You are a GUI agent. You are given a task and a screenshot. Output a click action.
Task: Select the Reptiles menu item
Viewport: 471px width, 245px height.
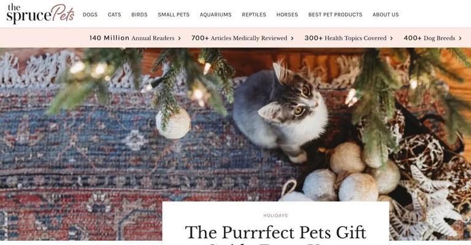(x=254, y=15)
